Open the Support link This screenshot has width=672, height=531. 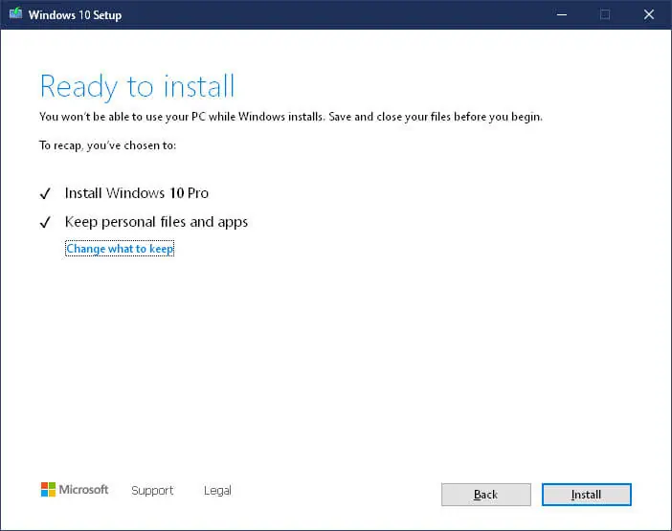tap(152, 490)
